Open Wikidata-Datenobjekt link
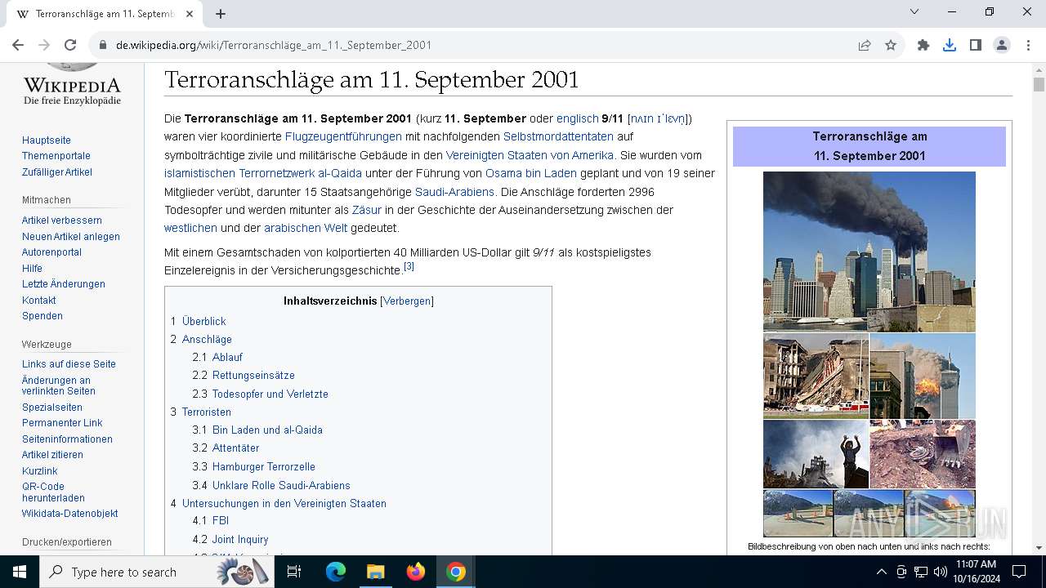Viewport: 1046px width, 588px height. [70, 514]
